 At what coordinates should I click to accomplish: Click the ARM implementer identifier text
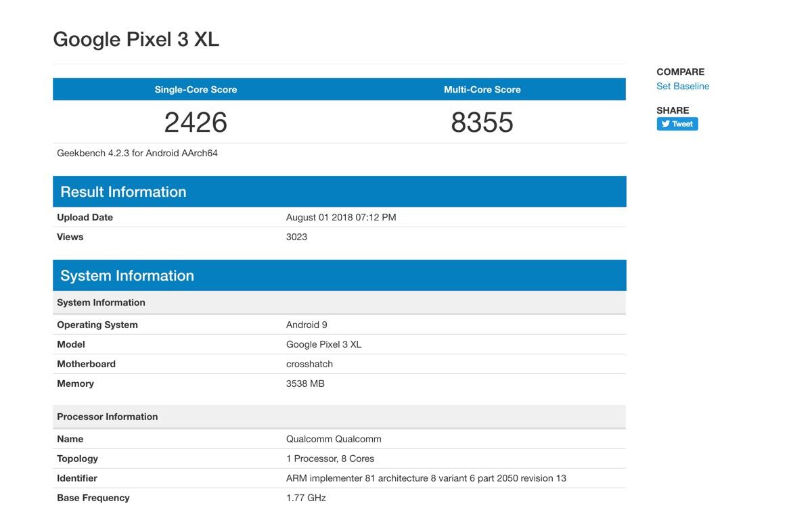tap(426, 478)
